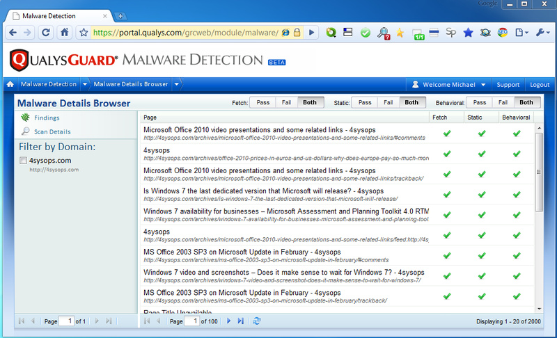The width and height of the screenshot is (557, 338).
Task: Open a new browser tab
Action: click(x=120, y=16)
